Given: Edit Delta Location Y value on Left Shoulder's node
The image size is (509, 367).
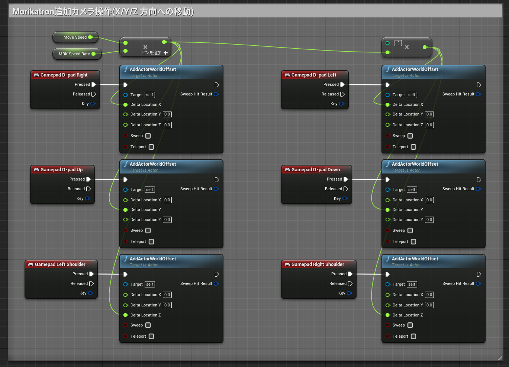Looking at the screenshot, I should [x=167, y=305].
